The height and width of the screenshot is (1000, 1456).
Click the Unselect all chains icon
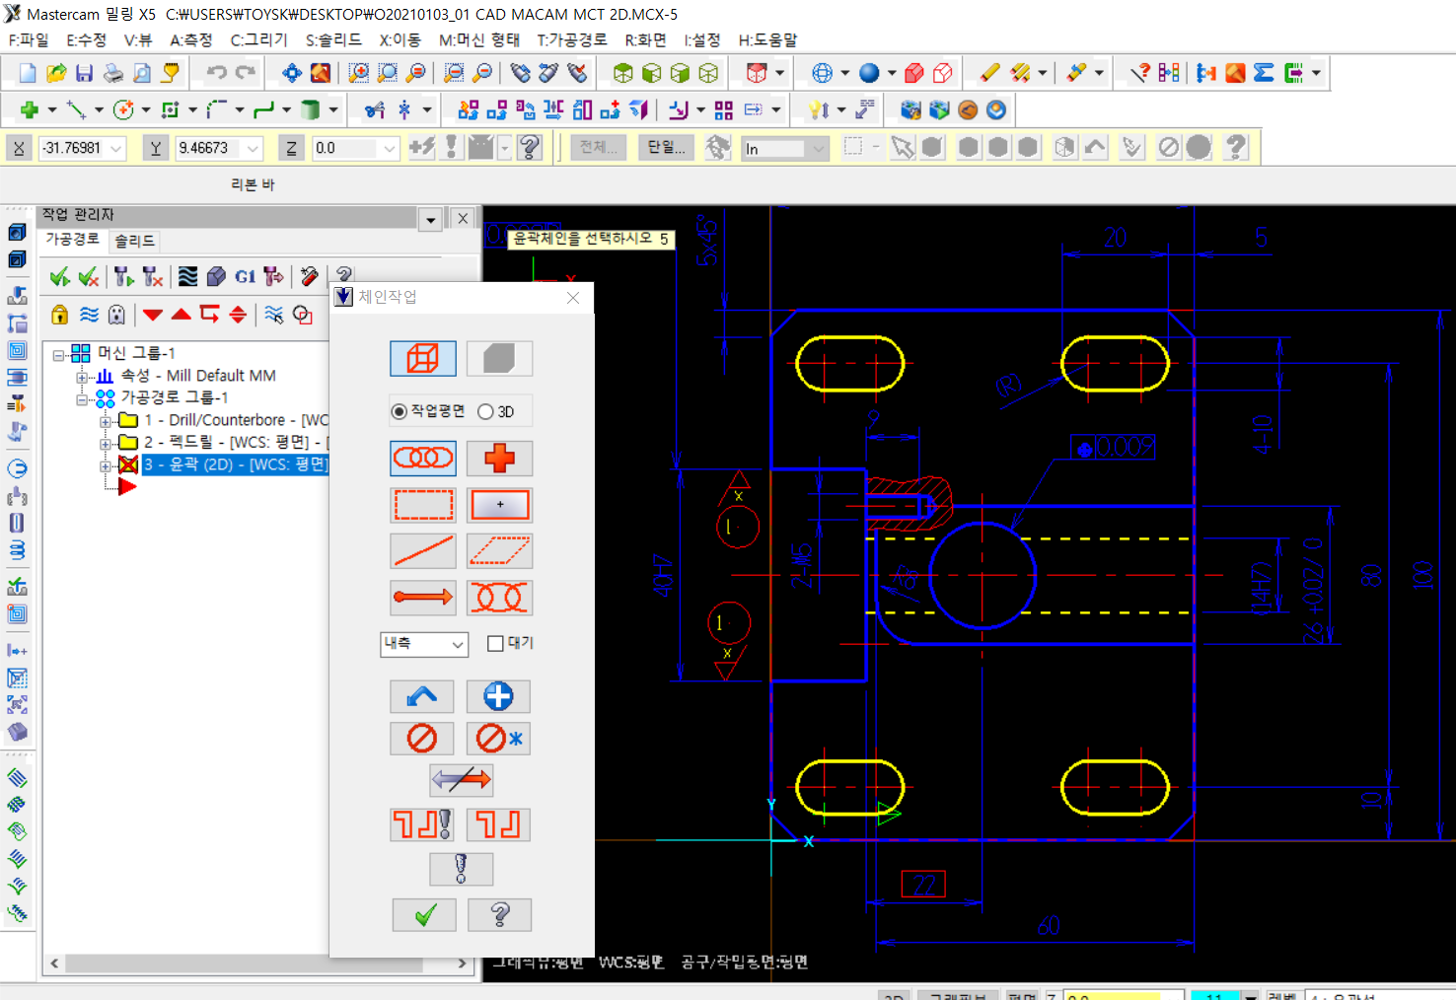click(x=498, y=738)
